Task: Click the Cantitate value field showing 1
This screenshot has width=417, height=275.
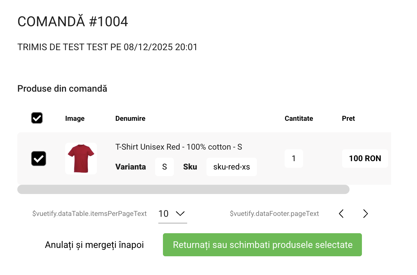Action: pyautogui.click(x=294, y=159)
